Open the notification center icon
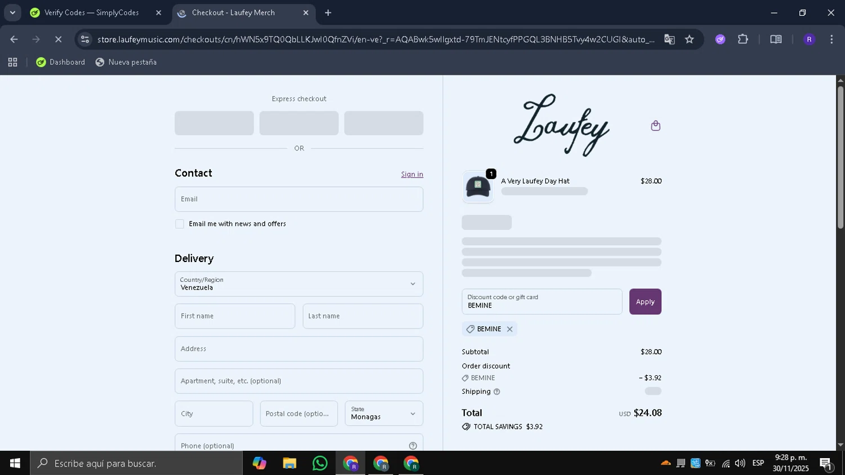Image resolution: width=845 pixels, height=475 pixels. click(826, 464)
